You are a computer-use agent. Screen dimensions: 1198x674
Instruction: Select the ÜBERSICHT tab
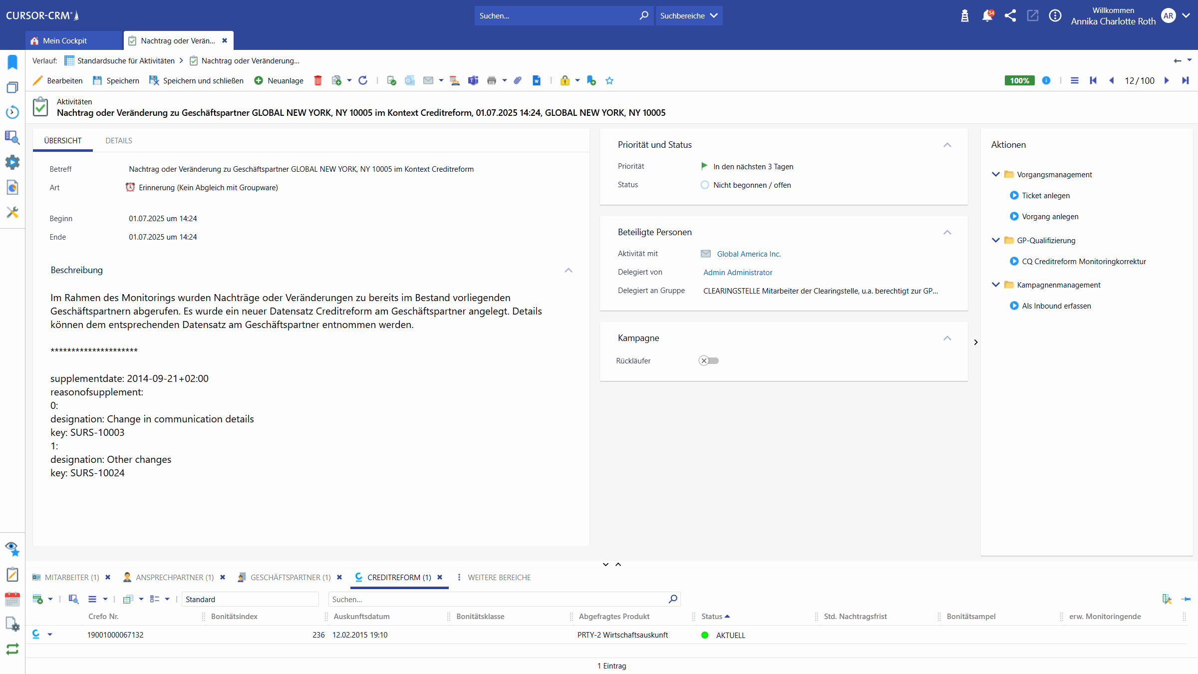[x=63, y=141]
